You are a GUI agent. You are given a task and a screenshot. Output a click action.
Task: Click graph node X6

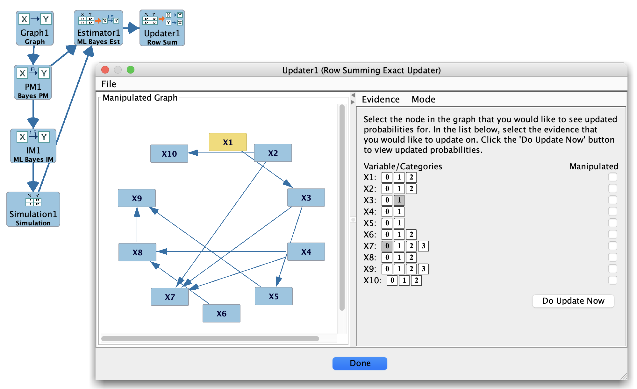click(221, 314)
